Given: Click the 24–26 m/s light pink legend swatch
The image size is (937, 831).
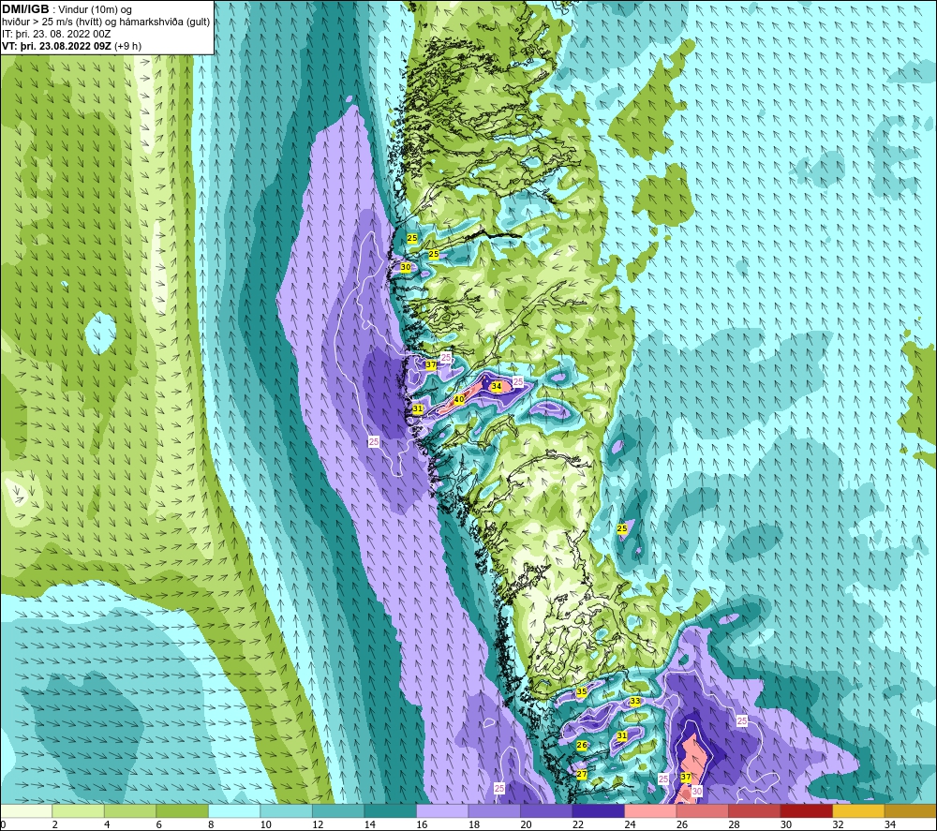Looking at the screenshot, I should point(650,811).
